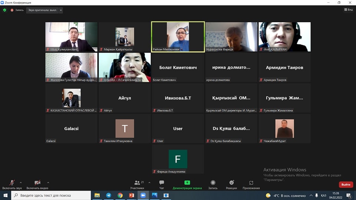Click the system tray microphone icon

tap(316, 196)
